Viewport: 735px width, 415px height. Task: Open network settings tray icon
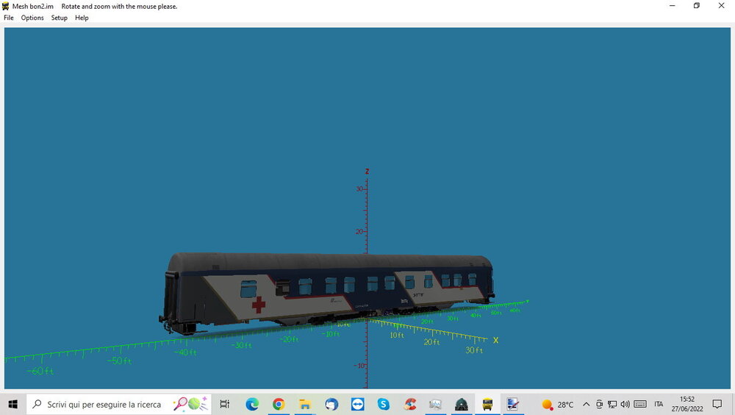tap(612, 404)
